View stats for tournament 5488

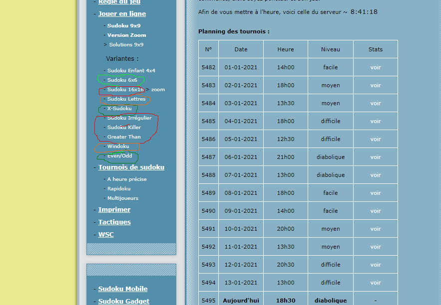[x=376, y=175]
